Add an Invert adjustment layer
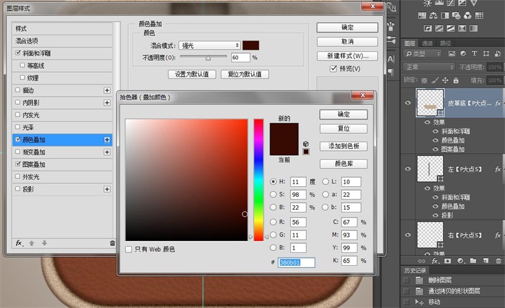505x308 pixels. (x=428, y=28)
